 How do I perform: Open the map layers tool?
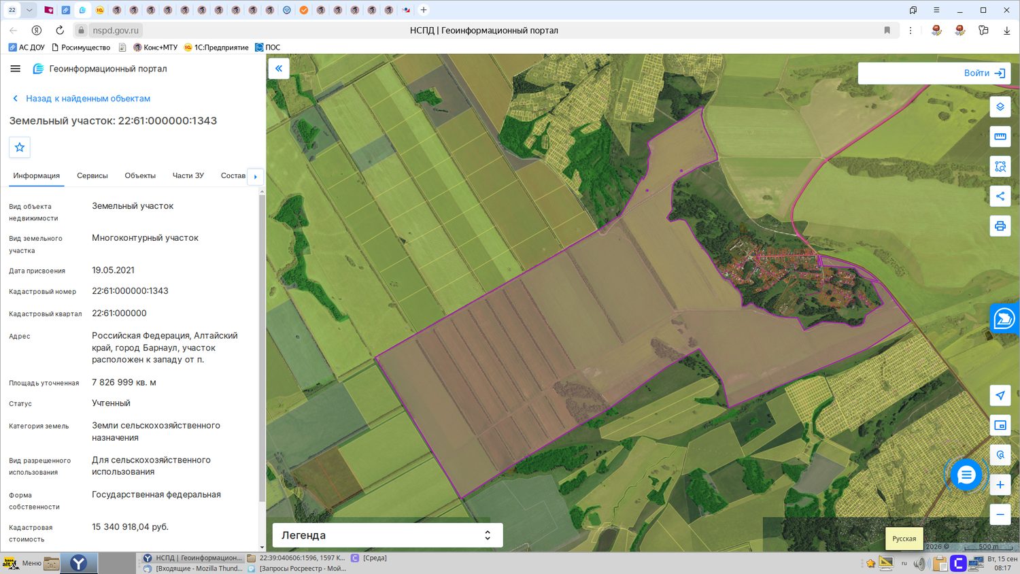[1000, 107]
